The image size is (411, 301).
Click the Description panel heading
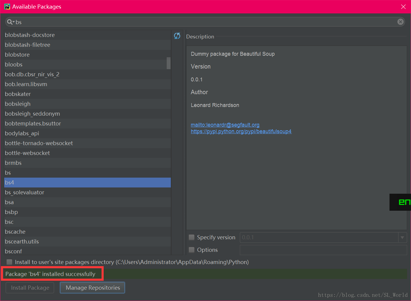200,37
